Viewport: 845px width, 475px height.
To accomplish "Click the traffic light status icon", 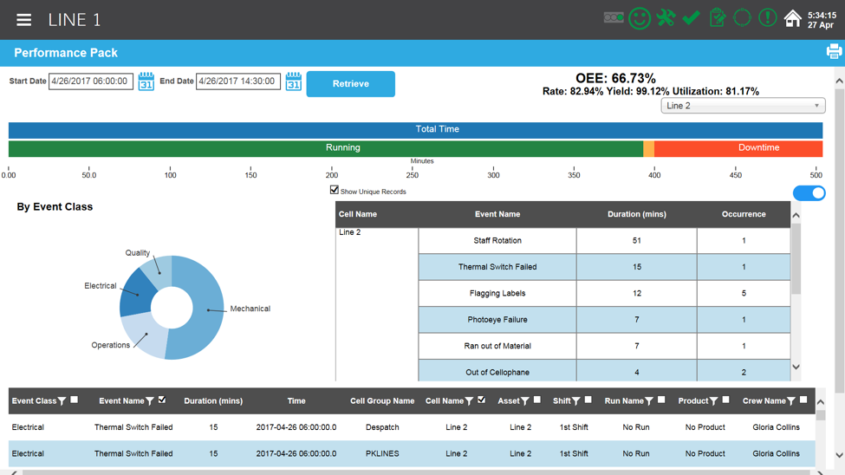I will [x=614, y=18].
